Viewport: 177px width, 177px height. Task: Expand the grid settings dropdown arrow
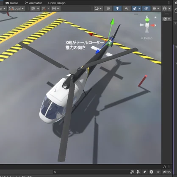38,8
